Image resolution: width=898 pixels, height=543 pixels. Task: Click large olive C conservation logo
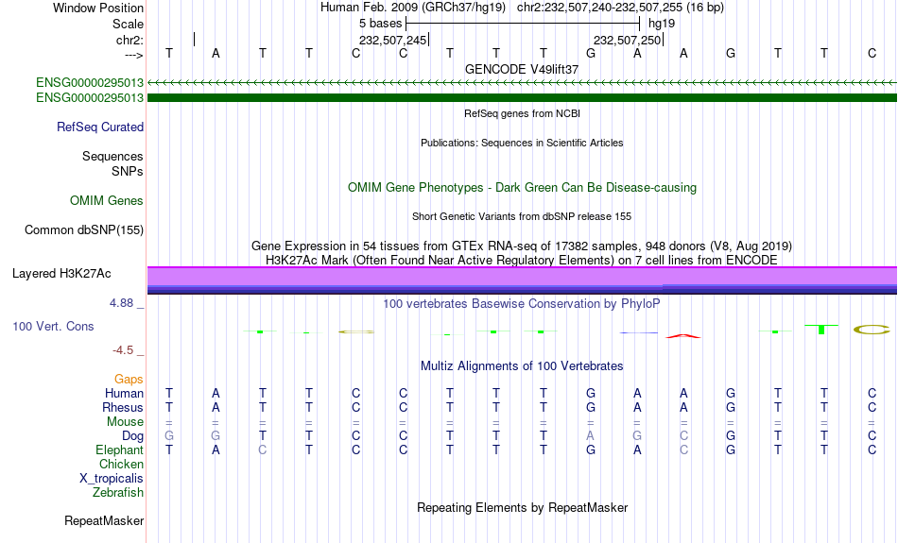(872, 330)
